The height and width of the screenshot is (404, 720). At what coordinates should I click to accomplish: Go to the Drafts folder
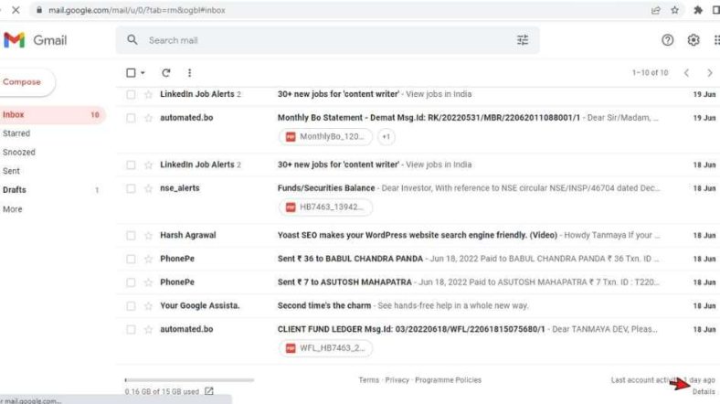click(x=15, y=190)
